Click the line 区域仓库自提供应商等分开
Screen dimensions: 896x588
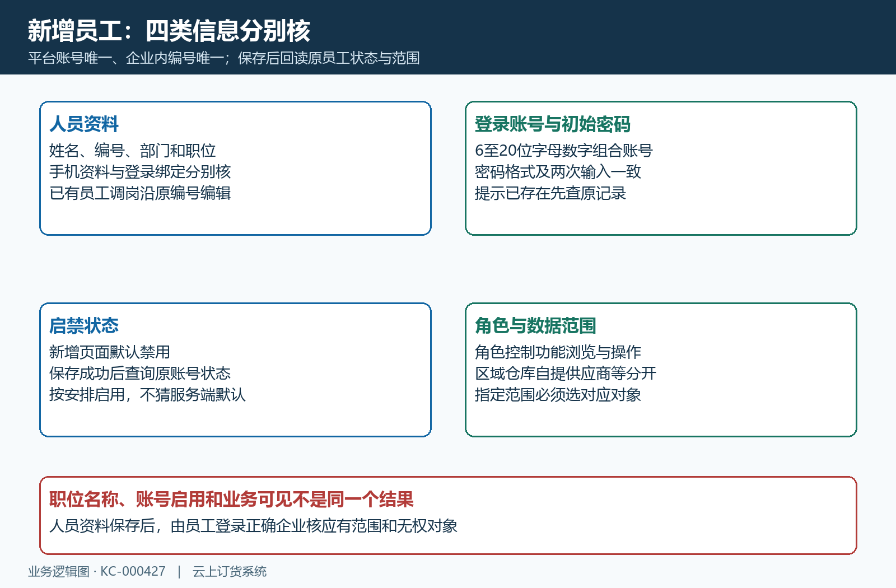click(x=566, y=374)
